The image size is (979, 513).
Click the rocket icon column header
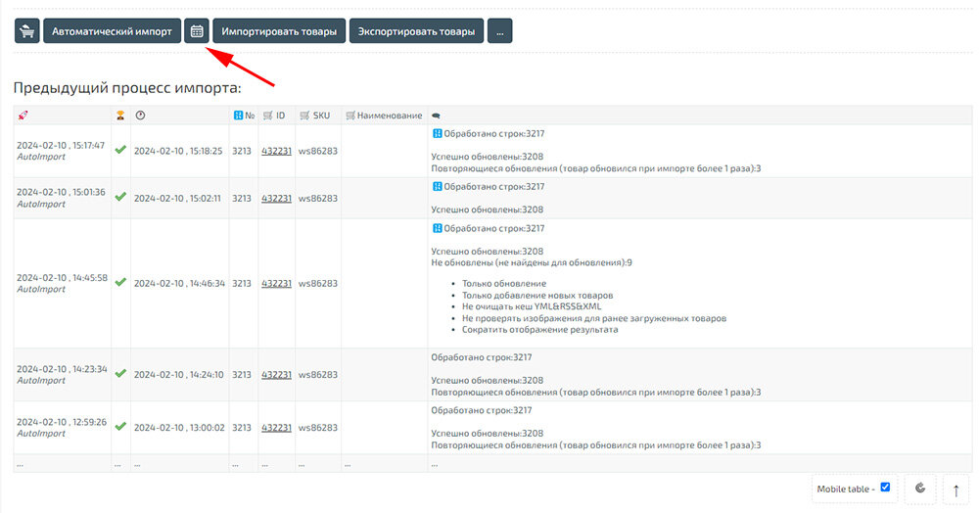pyautogui.click(x=23, y=116)
